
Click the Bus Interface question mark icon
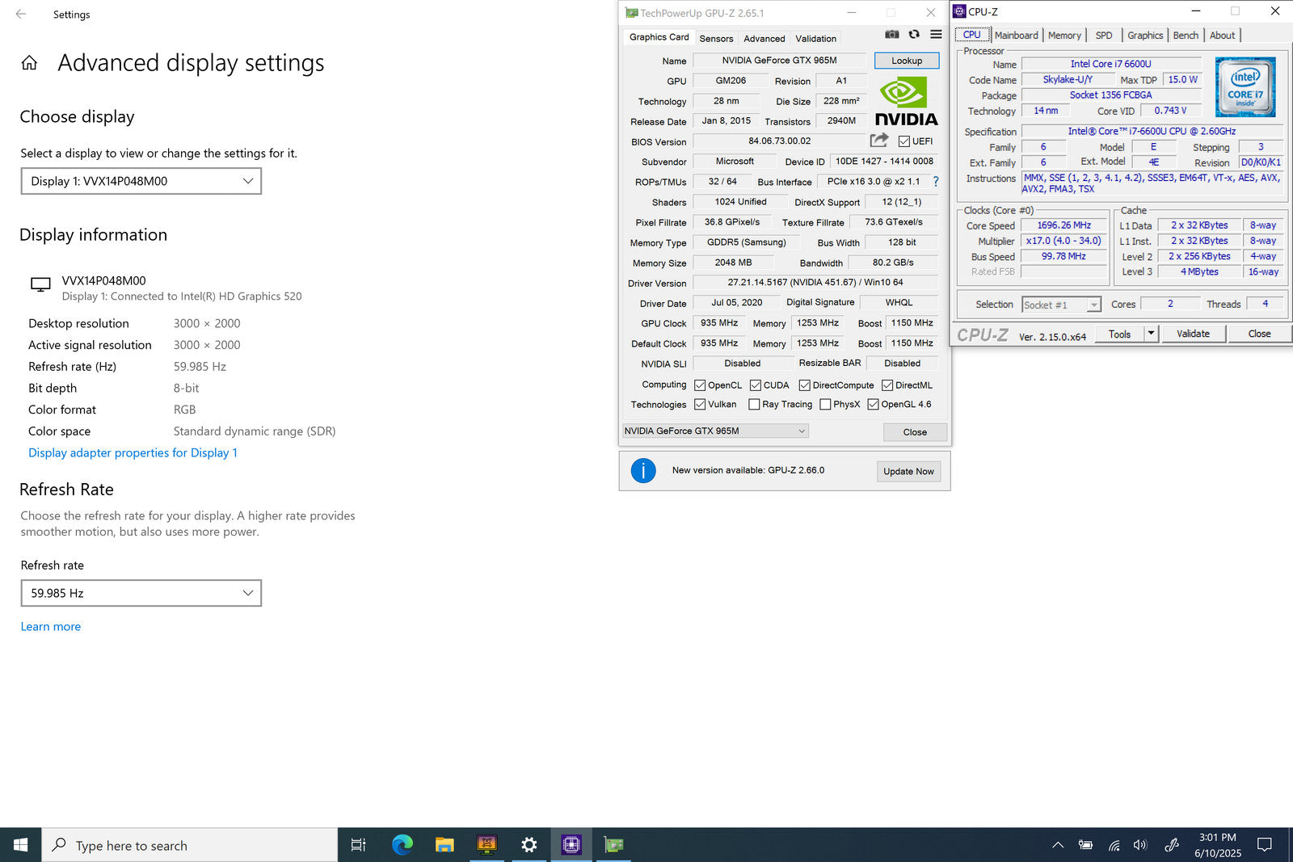pyautogui.click(x=936, y=182)
